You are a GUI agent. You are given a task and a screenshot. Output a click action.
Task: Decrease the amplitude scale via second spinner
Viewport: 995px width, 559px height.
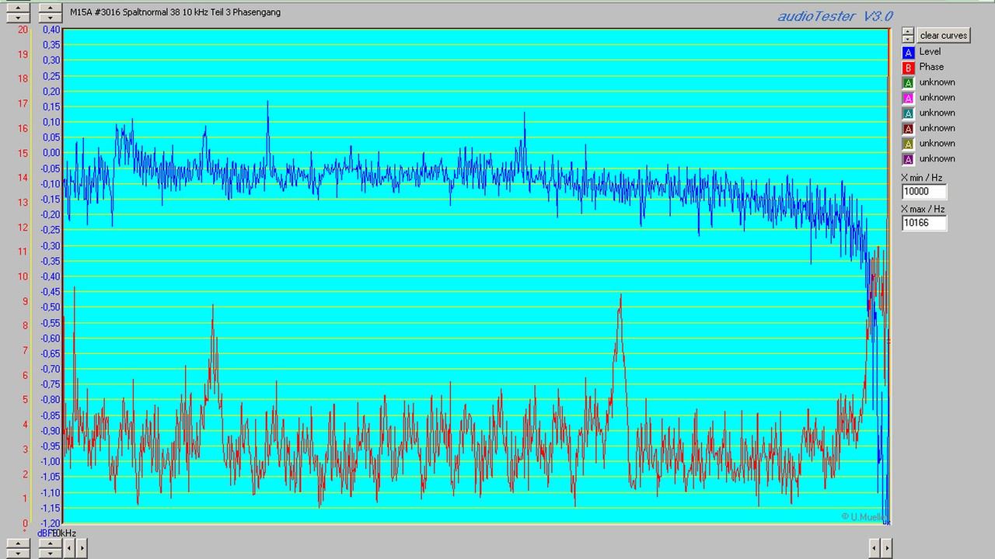pyautogui.click(x=49, y=16)
